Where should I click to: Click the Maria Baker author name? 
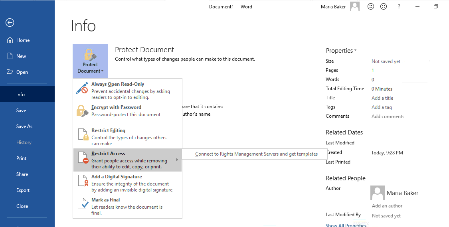(x=402, y=193)
